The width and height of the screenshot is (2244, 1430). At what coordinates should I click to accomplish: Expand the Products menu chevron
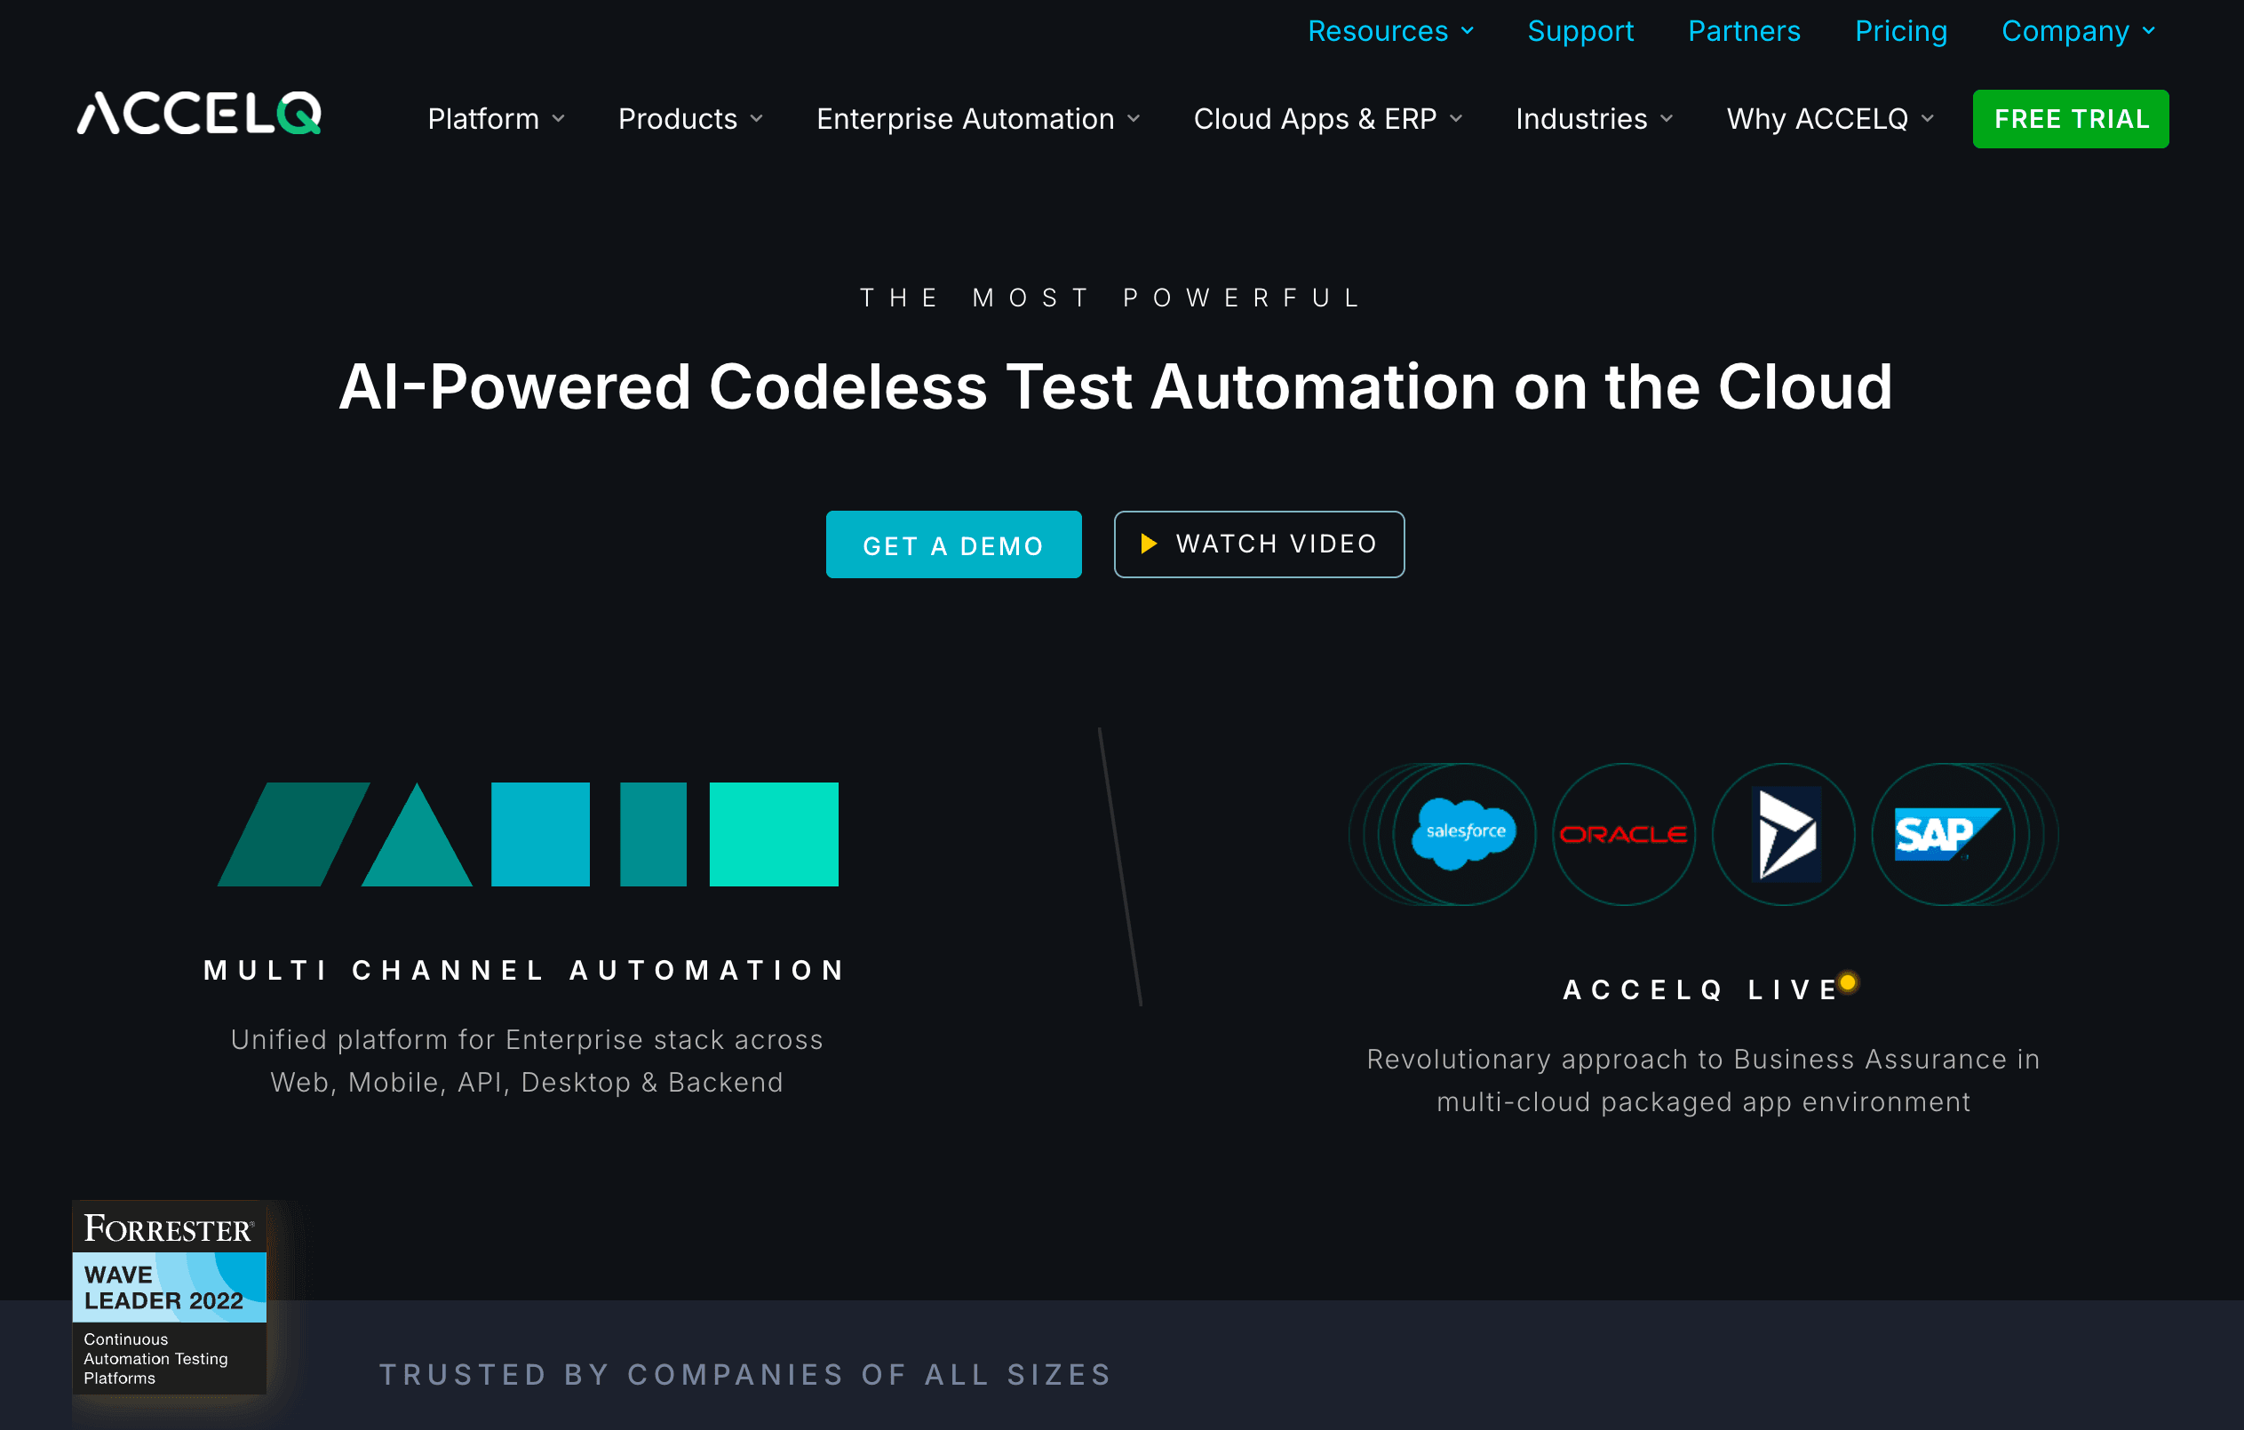[x=757, y=118]
